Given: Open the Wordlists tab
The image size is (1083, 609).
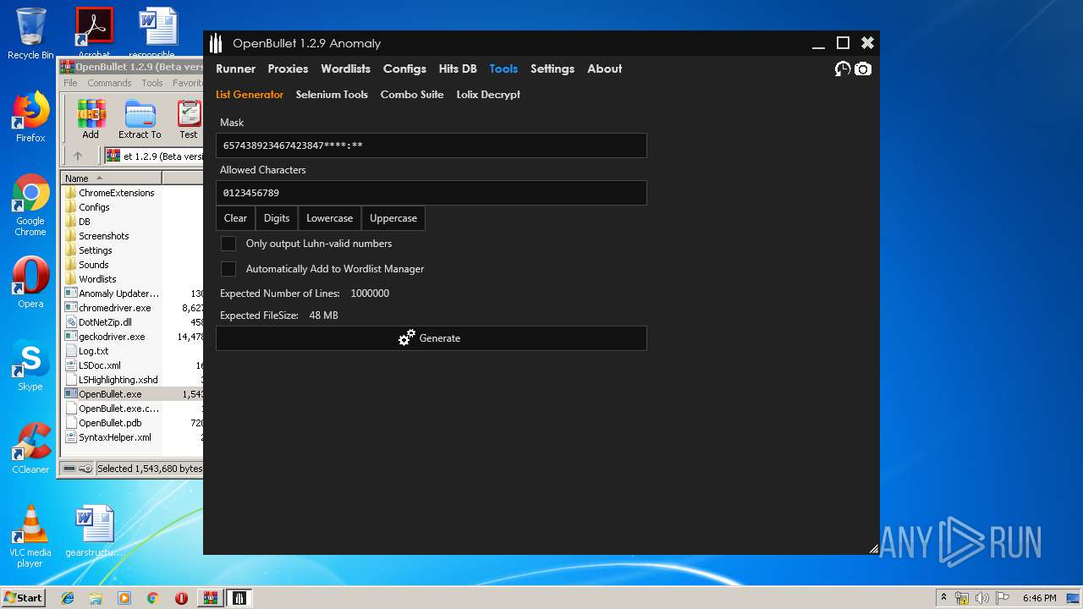Looking at the screenshot, I should (x=345, y=69).
